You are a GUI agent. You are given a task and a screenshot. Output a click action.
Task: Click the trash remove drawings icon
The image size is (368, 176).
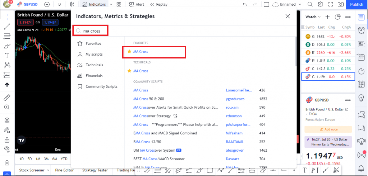pyautogui.click(x=7, y=163)
